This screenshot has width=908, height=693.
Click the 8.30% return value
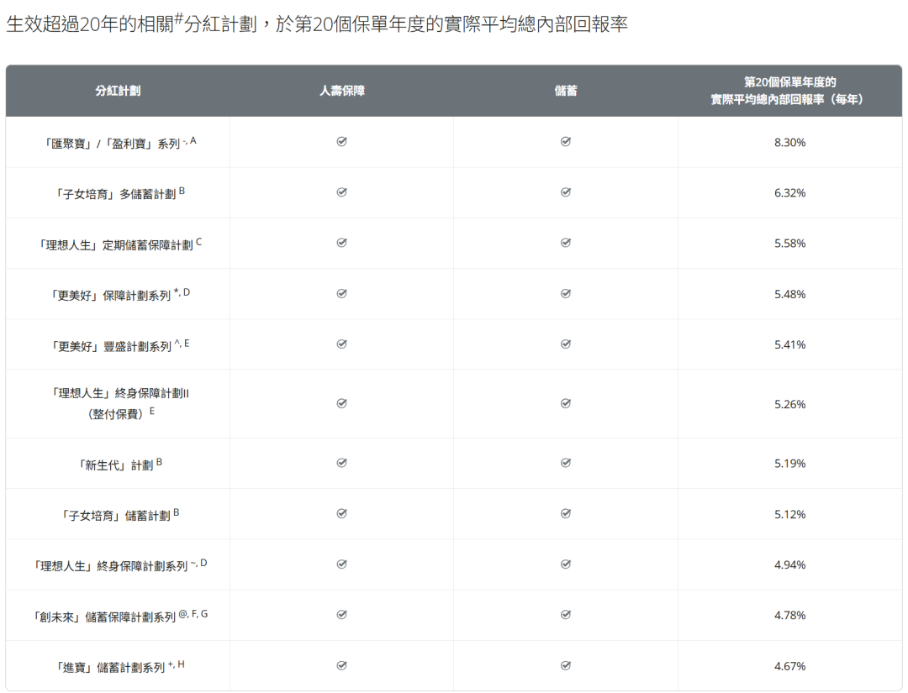[x=789, y=142]
